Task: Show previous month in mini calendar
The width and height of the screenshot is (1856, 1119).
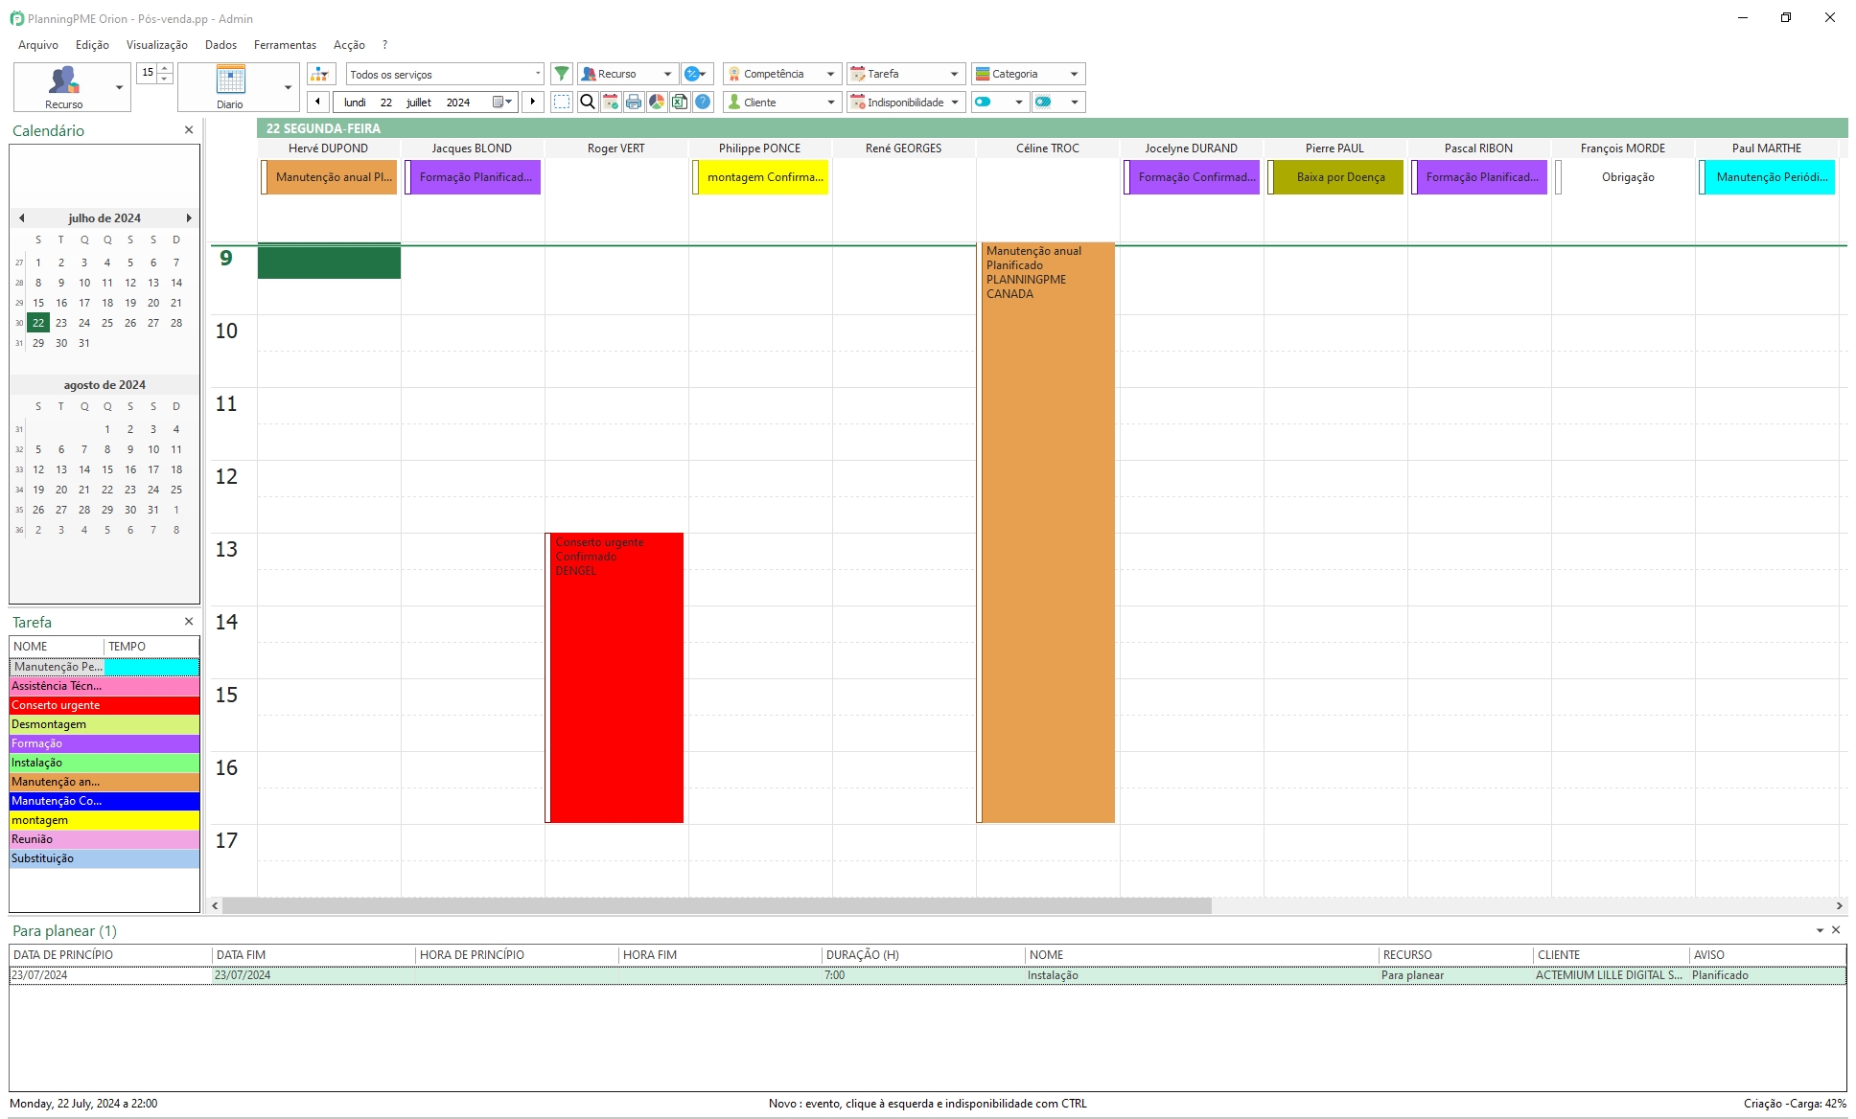Action: [x=21, y=218]
